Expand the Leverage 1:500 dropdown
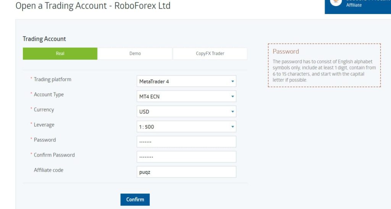 point(186,127)
